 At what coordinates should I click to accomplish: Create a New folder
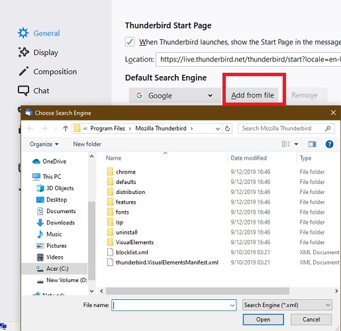point(87,144)
